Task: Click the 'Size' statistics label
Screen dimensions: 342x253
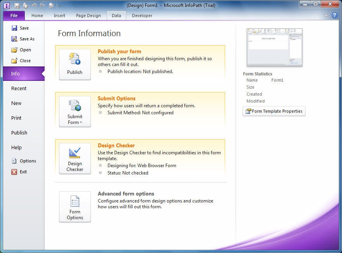Action: pos(250,87)
